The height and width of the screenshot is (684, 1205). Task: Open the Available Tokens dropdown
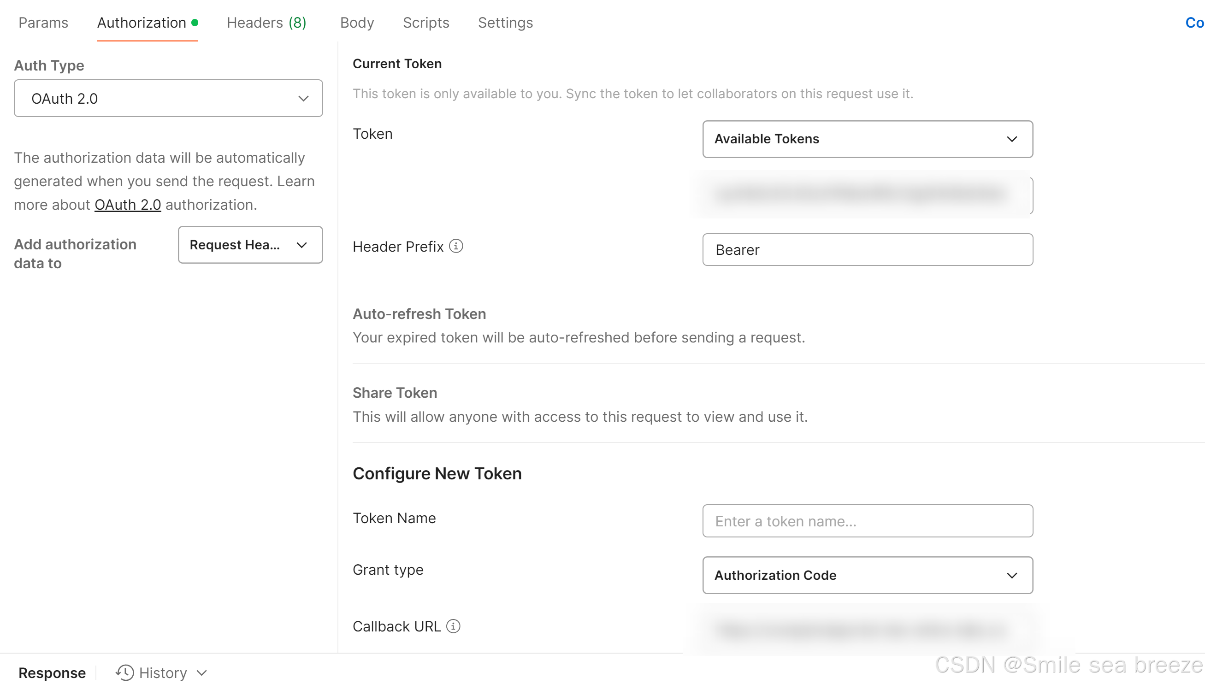tap(867, 139)
